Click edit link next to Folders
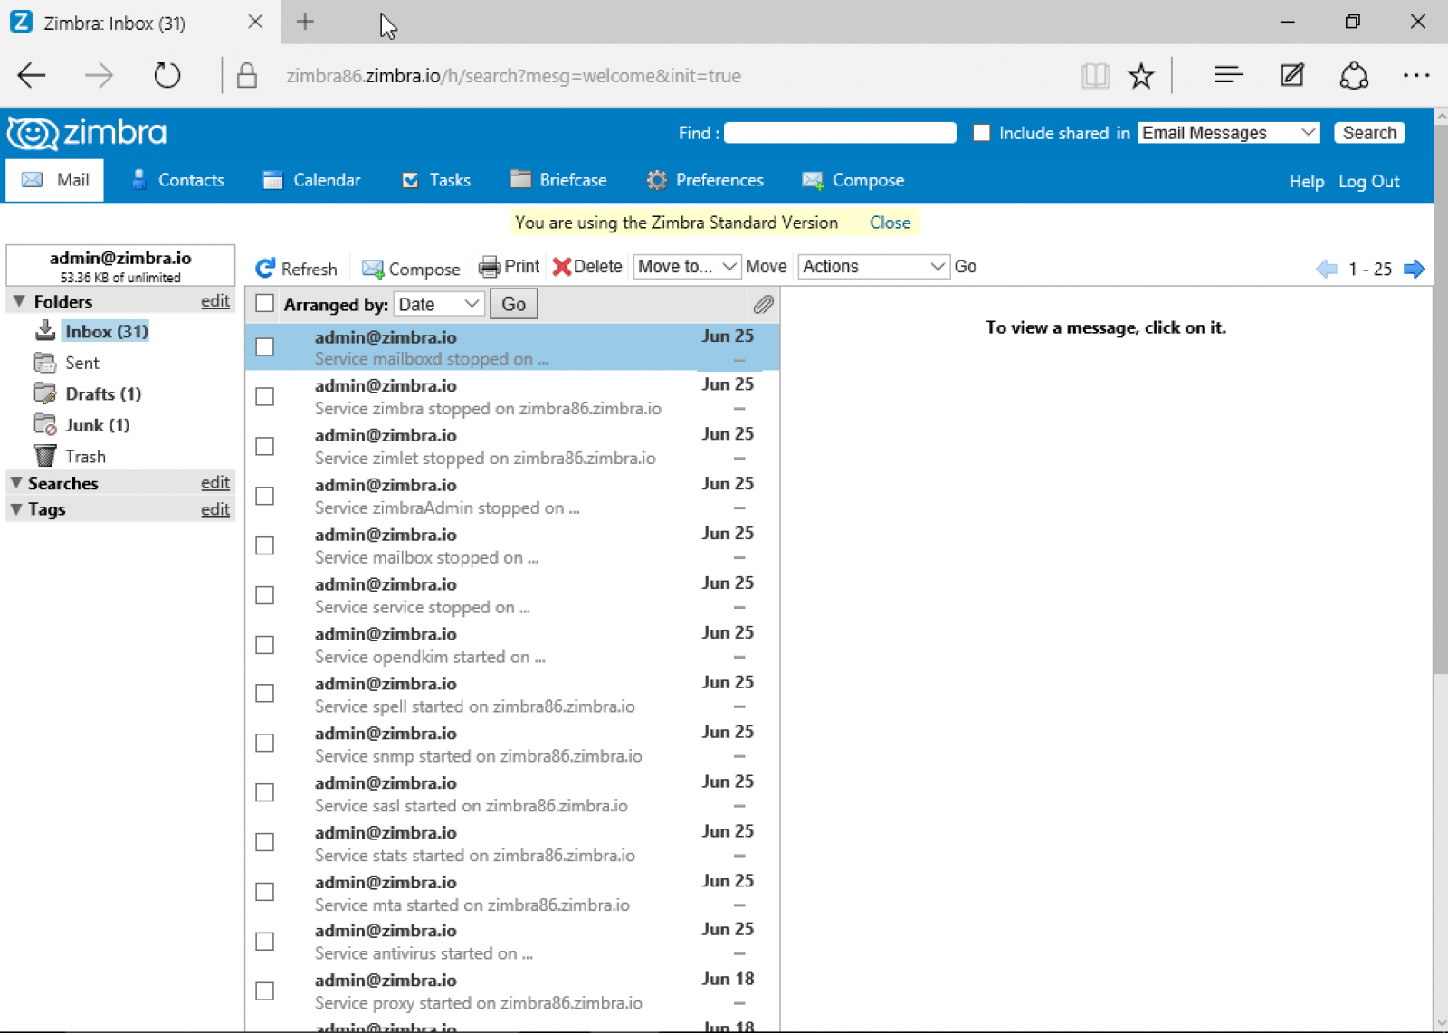1448x1033 pixels. click(x=215, y=301)
